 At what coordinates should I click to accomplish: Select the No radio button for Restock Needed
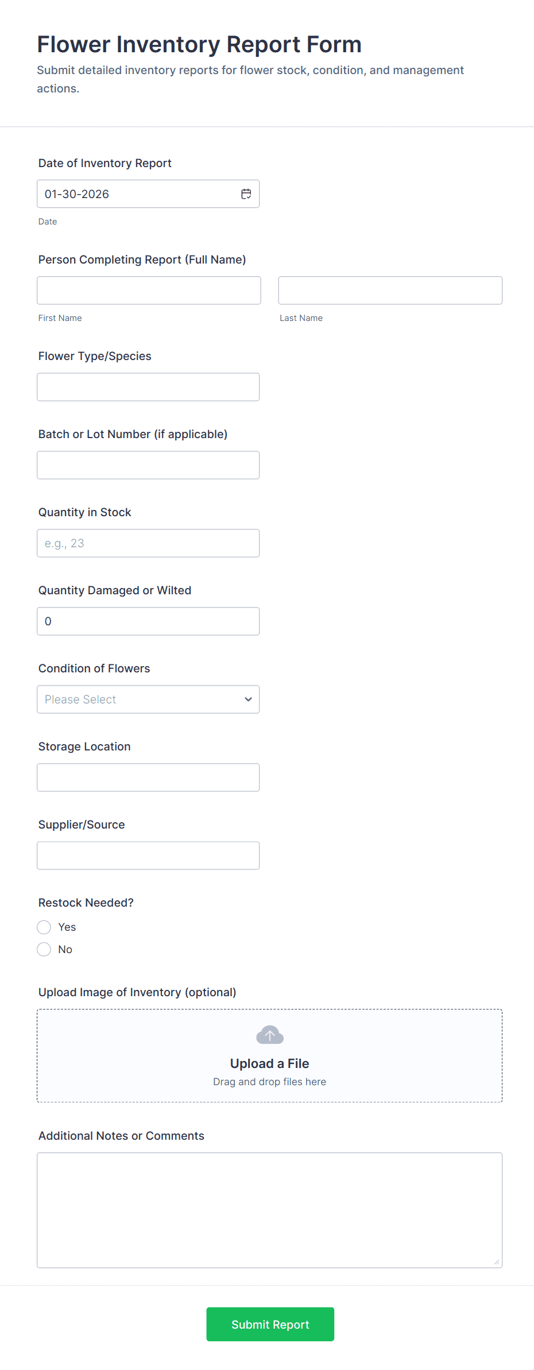44,949
